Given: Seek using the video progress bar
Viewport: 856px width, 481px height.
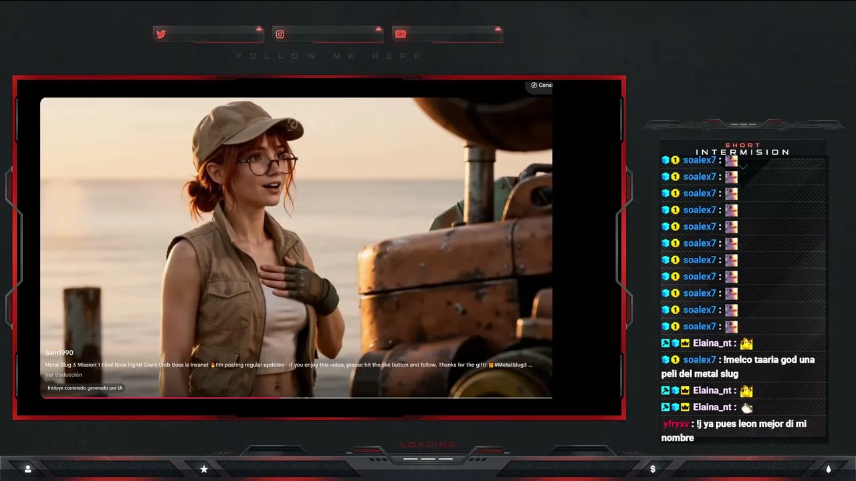Looking at the screenshot, I should click(296, 397).
